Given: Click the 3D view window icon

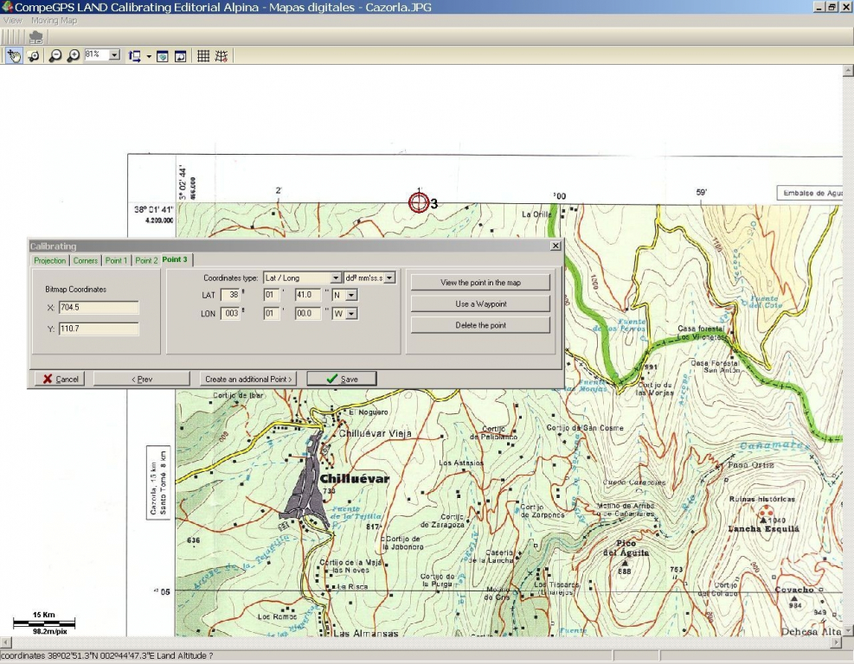Looking at the screenshot, I should point(163,55).
